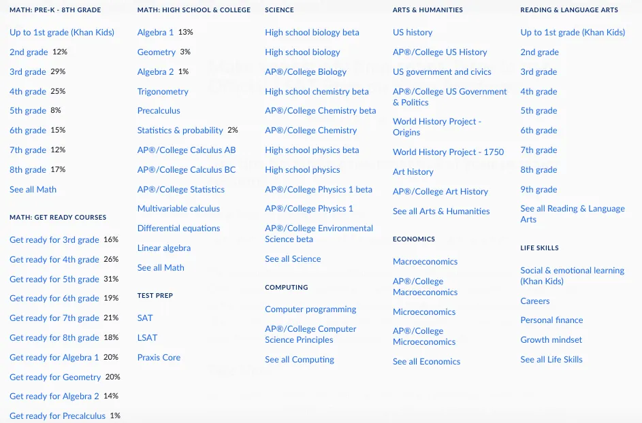Select SAT test prep
This screenshot has height=423, width=642.
click(145, 318)
